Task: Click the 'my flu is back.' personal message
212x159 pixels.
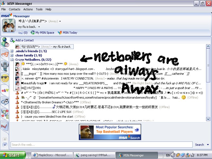Action: point(27,27)
